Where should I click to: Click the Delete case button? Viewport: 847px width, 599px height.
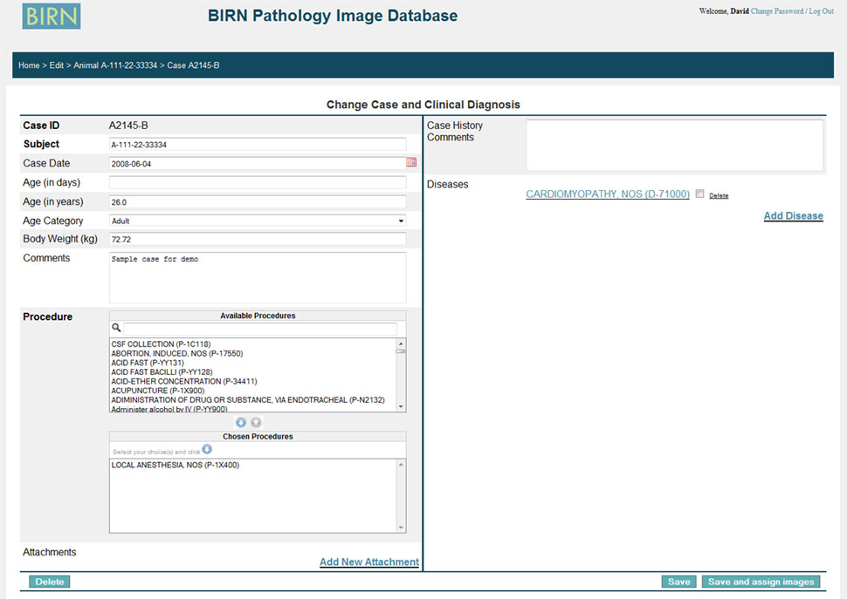pos(49,582)
